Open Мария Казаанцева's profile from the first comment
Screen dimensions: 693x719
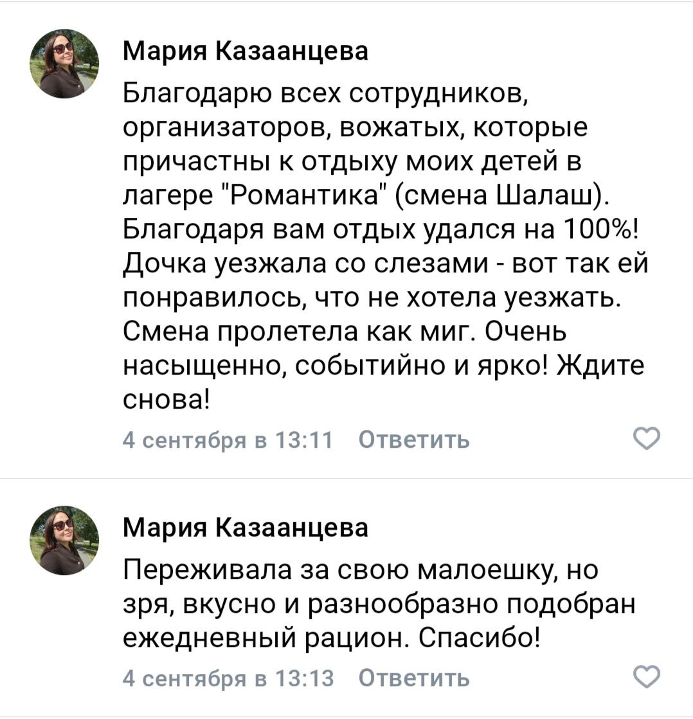click(246, 51)
